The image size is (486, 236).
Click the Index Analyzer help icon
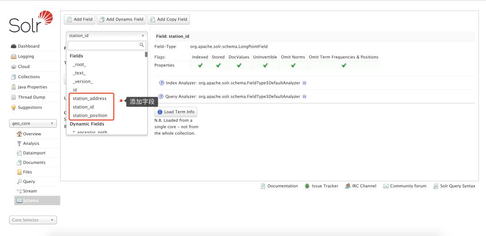tap(162, 83)
